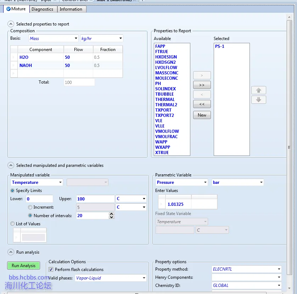
Task: Open the Property method ELECNRTL dropdown
Action: point(279,269)
